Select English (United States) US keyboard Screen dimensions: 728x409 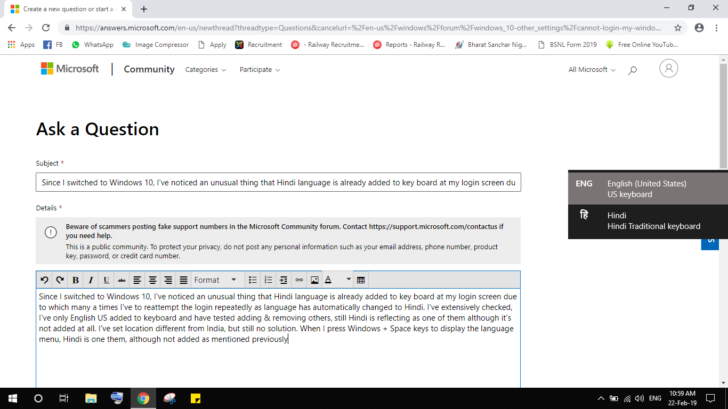(x=648, y=189)
